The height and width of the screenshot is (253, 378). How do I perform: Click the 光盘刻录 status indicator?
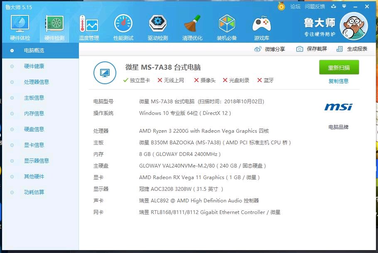236,80
